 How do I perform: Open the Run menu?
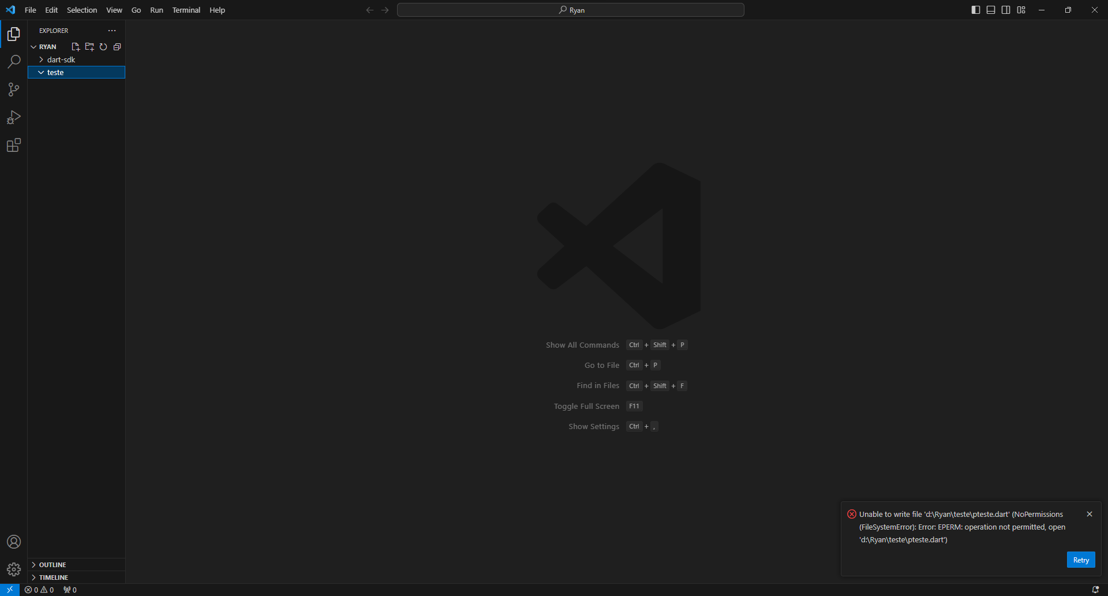point(156,10)
